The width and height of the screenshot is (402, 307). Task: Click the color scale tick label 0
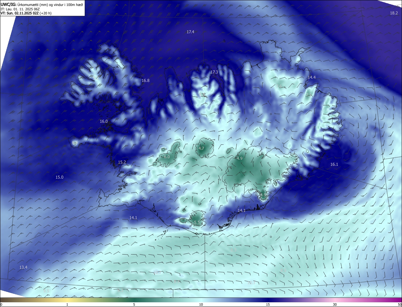click(x=1, y=305)
